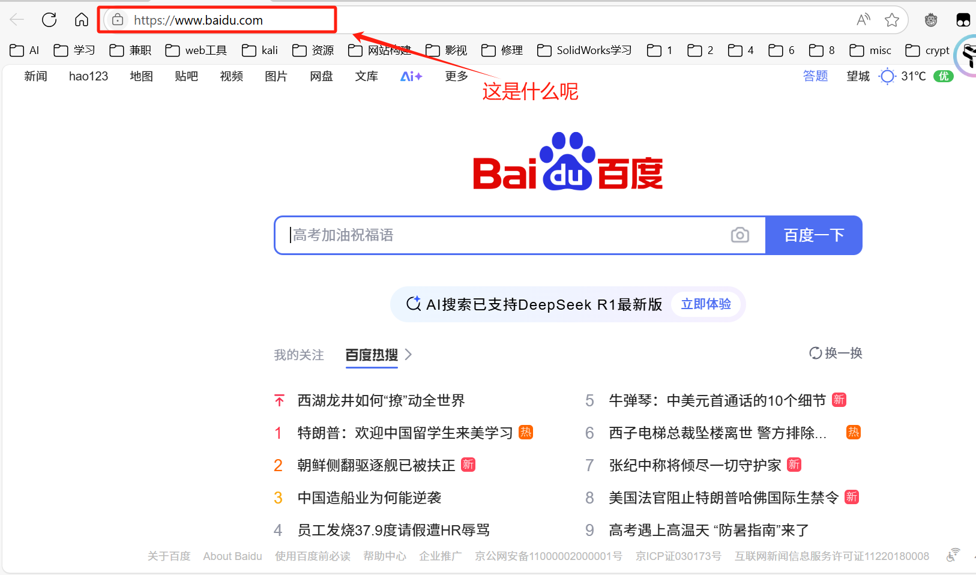The height and width of the screenshot is (575, 976).
Task: Open the 贴吧 navigation item
Action: point(186,76)
